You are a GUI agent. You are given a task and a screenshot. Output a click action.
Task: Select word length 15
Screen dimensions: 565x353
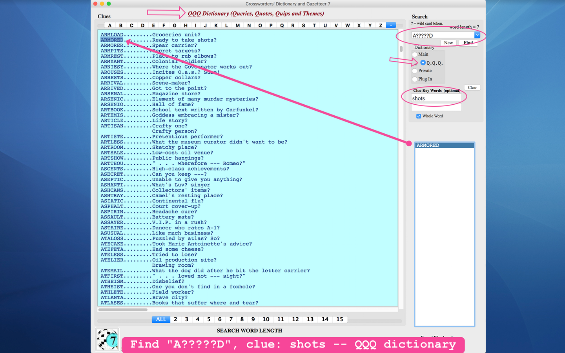340,320
